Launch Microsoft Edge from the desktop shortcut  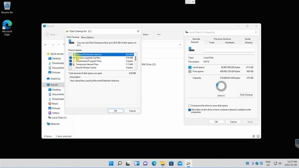point(7,28)
